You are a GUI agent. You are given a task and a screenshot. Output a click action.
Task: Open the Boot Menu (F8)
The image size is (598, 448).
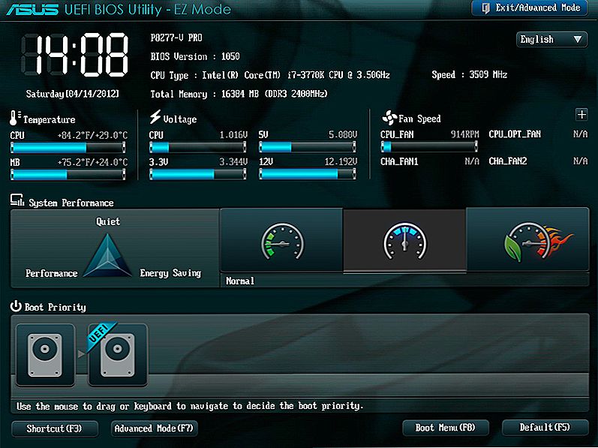446,428
